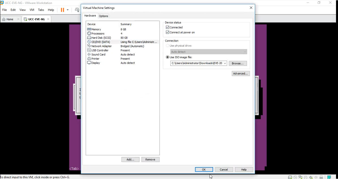The height and width of the screenshot is (179, 338).
Task: Confirm settings with the OK button
Action: 204,169
